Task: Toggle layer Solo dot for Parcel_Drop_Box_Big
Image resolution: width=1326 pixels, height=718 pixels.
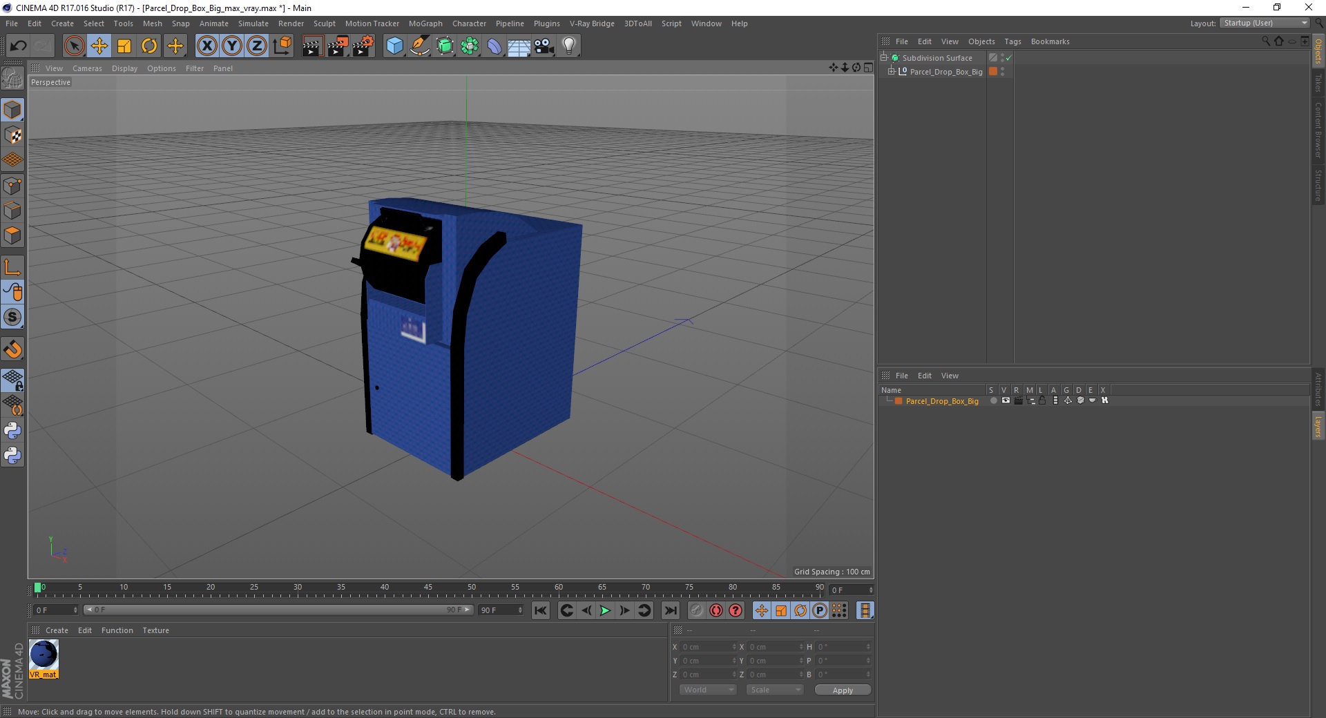Action: click(993, 400)
